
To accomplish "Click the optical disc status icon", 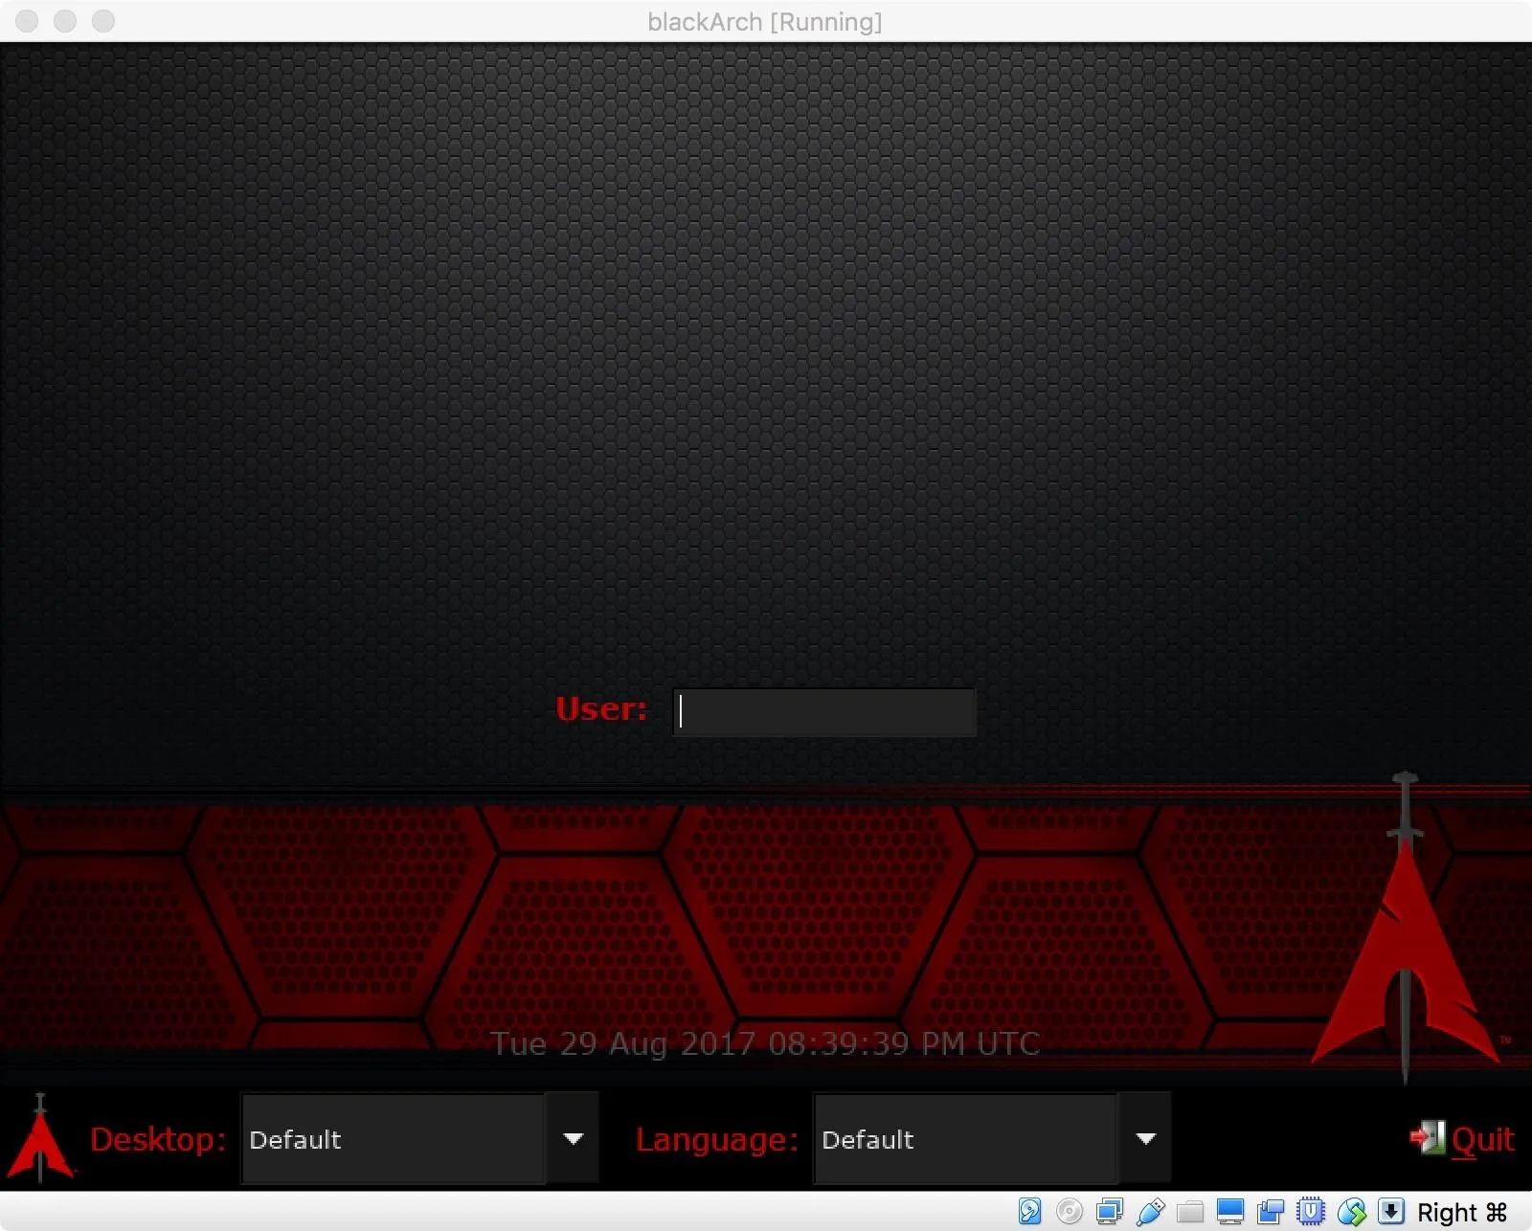I will [x=1070, y=1211].
